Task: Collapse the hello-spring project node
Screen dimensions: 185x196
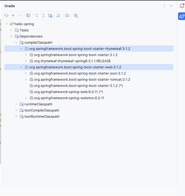Action: [x=6, y=24]
